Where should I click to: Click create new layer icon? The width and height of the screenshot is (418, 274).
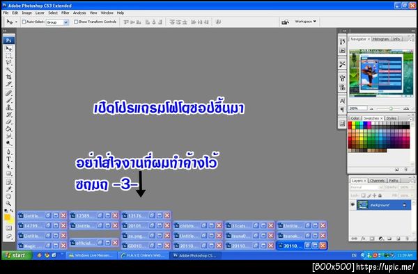pos(398,239)
